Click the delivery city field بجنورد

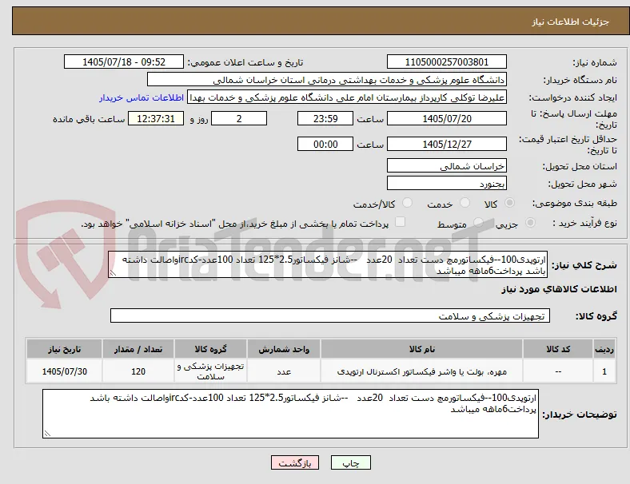[x=446, y=184]
